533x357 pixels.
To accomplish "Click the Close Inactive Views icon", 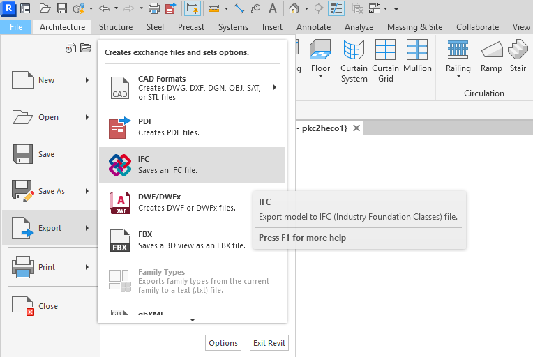I will (x=358, y=8).
